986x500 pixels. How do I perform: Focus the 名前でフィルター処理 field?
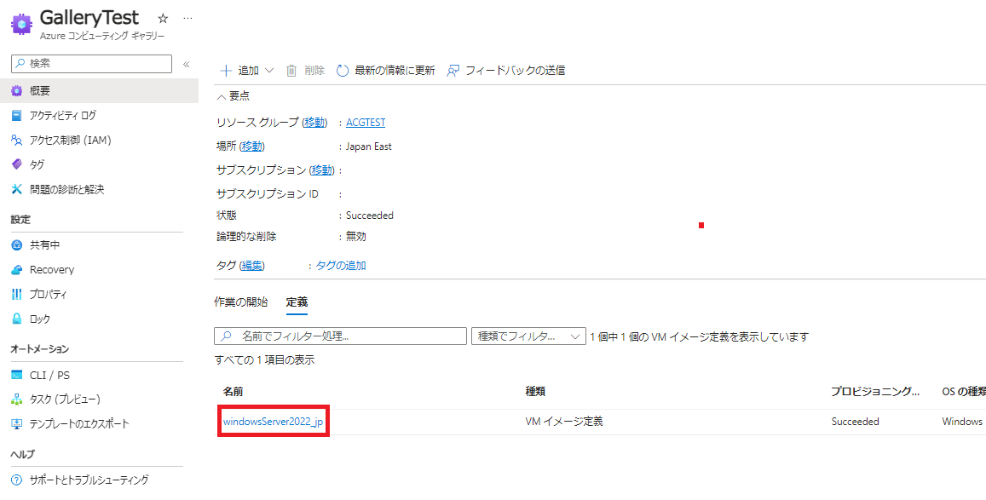pyautogui.click(x=340, y=336)
